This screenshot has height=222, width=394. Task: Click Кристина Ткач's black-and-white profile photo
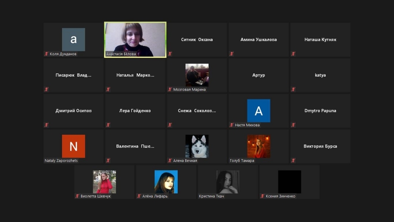pos(228,181)
